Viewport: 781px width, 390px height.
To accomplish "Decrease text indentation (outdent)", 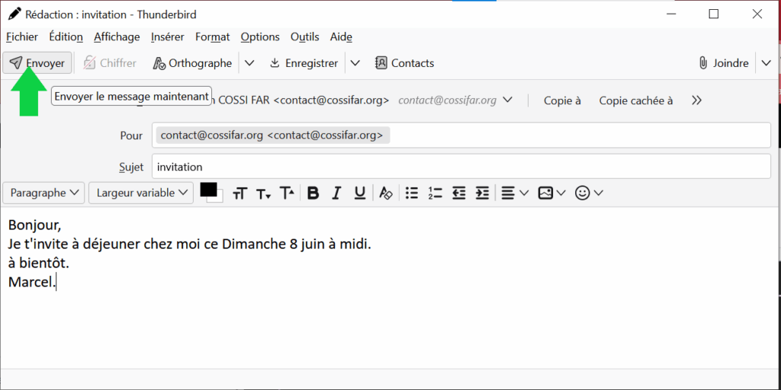I will (458, 193).
